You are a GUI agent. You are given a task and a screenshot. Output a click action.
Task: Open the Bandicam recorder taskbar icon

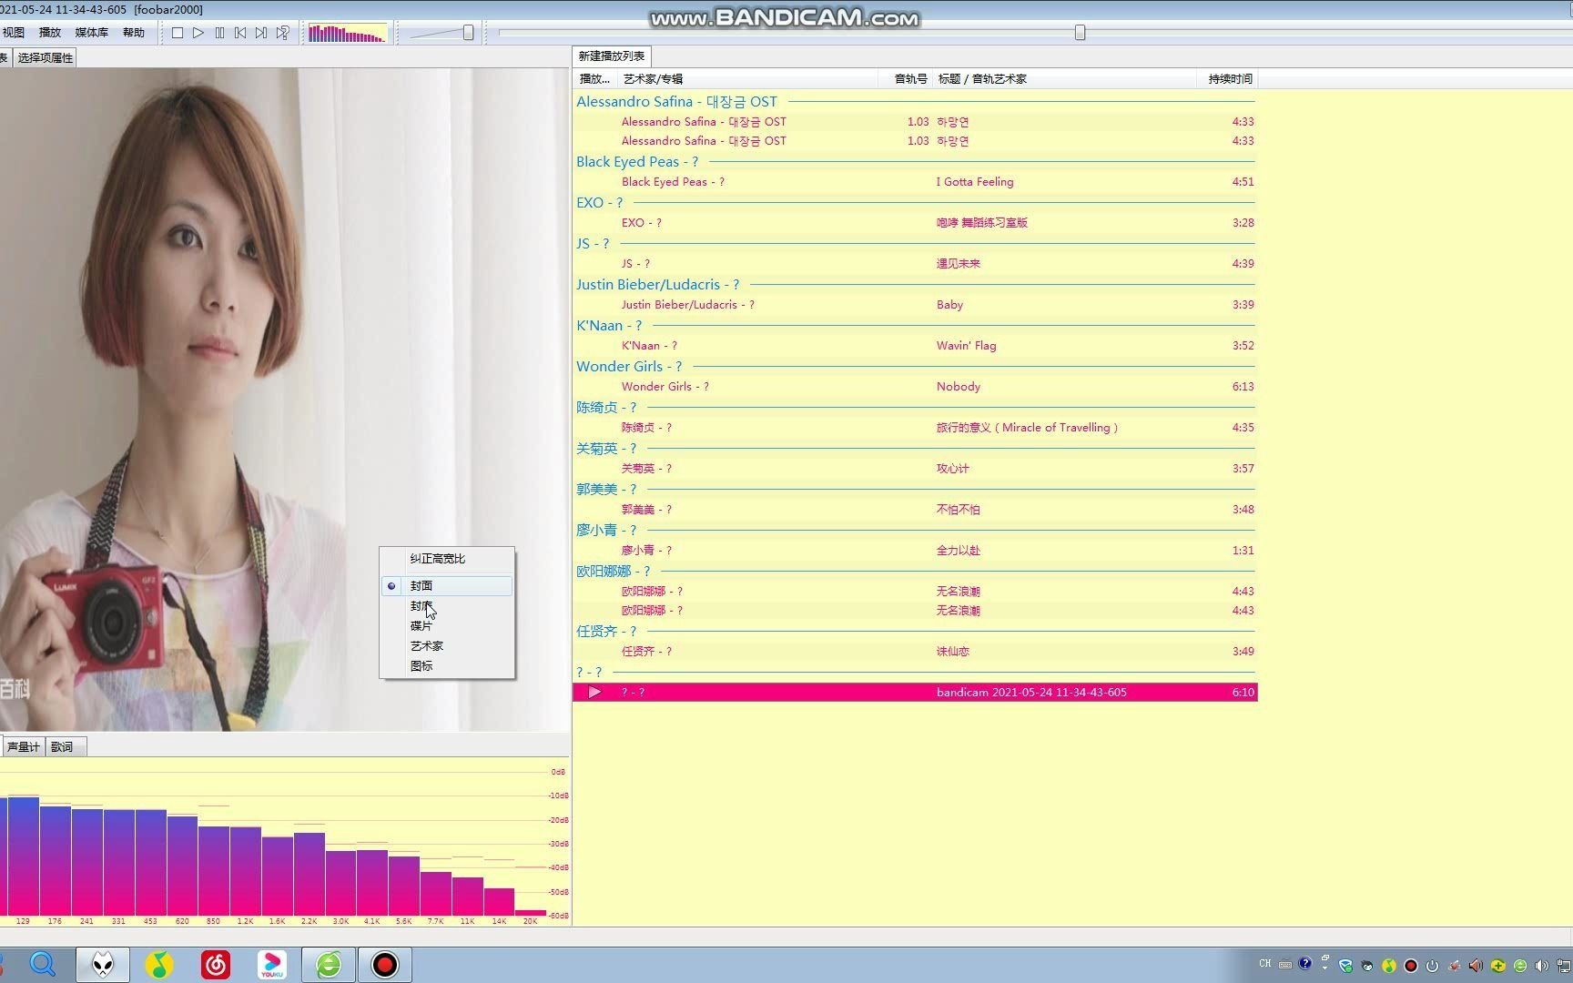click(384, 964)
